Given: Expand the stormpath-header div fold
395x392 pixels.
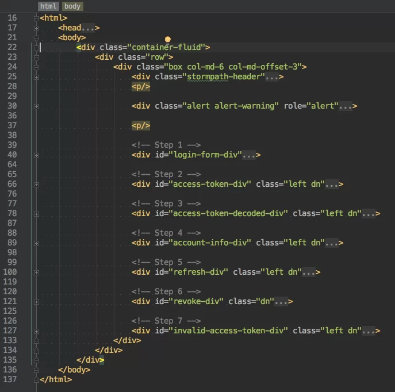Looking at the screenshot, I should [36, 77].
